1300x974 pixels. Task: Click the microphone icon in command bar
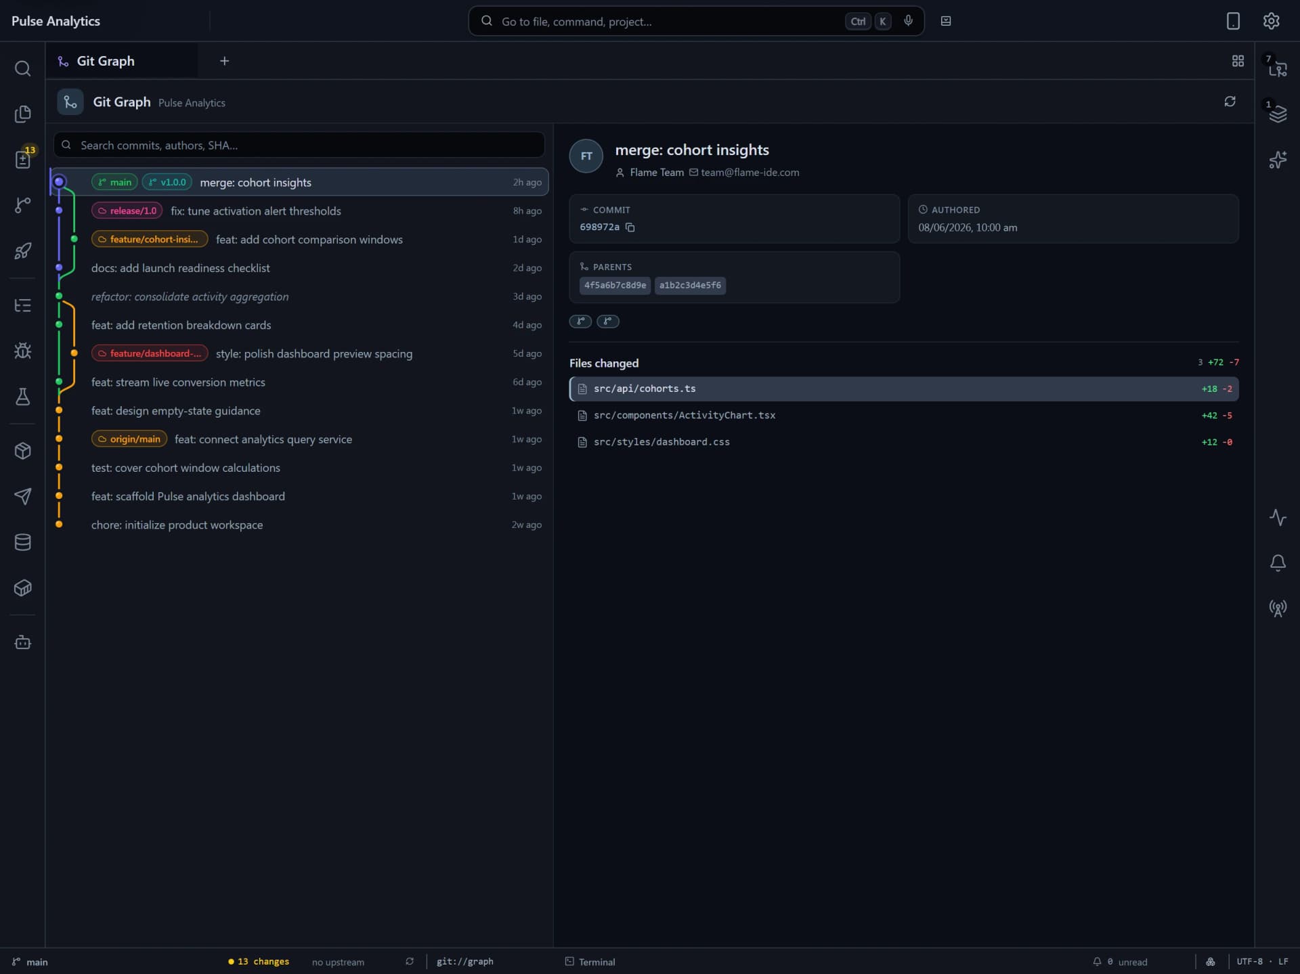click(908, 21)
